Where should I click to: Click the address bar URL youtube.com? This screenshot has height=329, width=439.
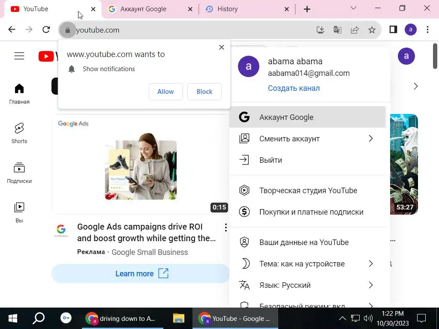(98, 30)
